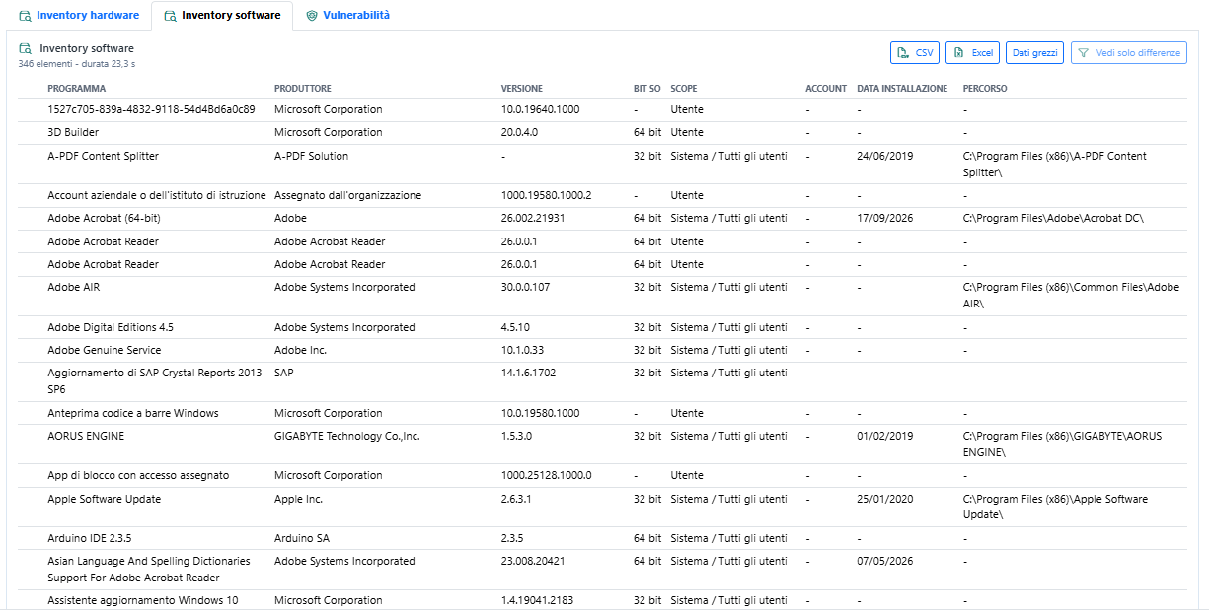1209x612 pixels.
Task: Click the Arduino IDE 2.3.5 program name
Action: [x=90, y=538]
